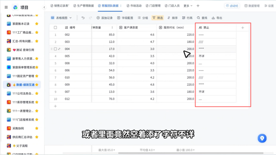Toggle favorite star for 111固定资产管理
The image size is (276, 155).
(37, 76)
